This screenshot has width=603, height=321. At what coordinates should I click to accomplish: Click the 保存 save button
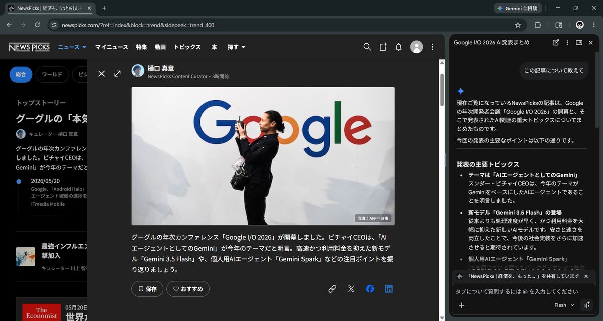[x=147, y=289]
